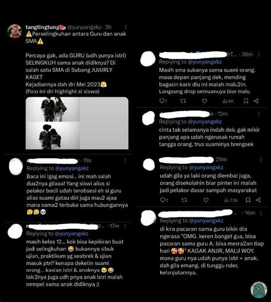Like the 29m reply tweet

coord(206,200)
